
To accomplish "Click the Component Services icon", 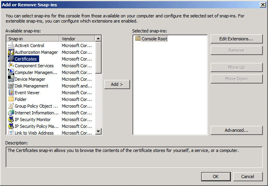I will (11, 66).
